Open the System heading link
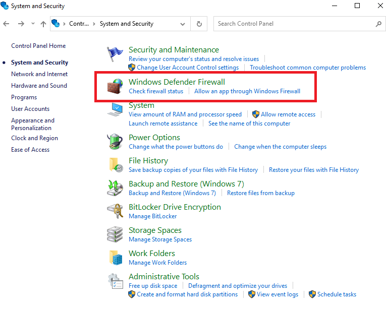Viewport: 386px width, 310px height. [142, 105]
